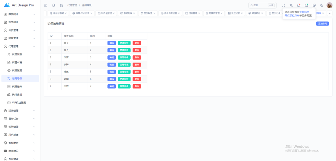Click 管理等级 for 捕鱼 row
336x161 pixels.
(124, 72)
